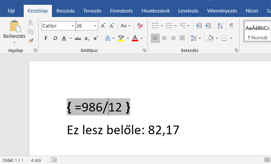Toggle bold formatting (F)
Screen dimensions: 271x164
46,38
